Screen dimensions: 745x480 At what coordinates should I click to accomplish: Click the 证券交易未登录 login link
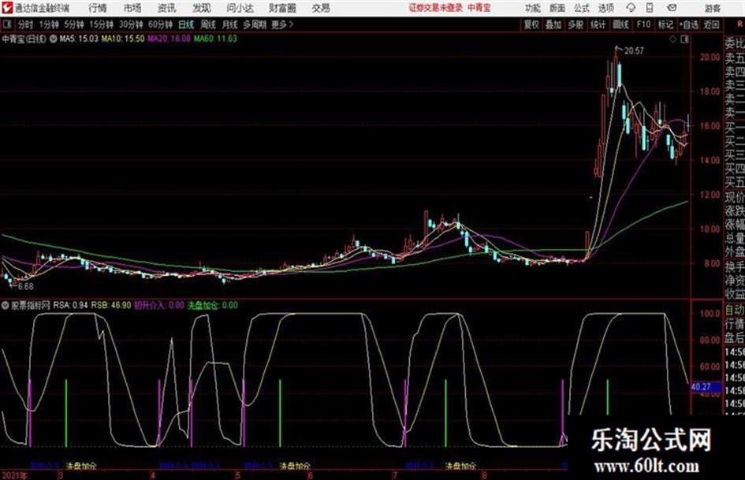pos(435,8)
